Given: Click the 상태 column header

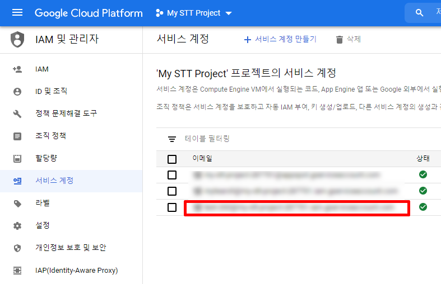Looking at the screenshot, I should click(423, 158).
